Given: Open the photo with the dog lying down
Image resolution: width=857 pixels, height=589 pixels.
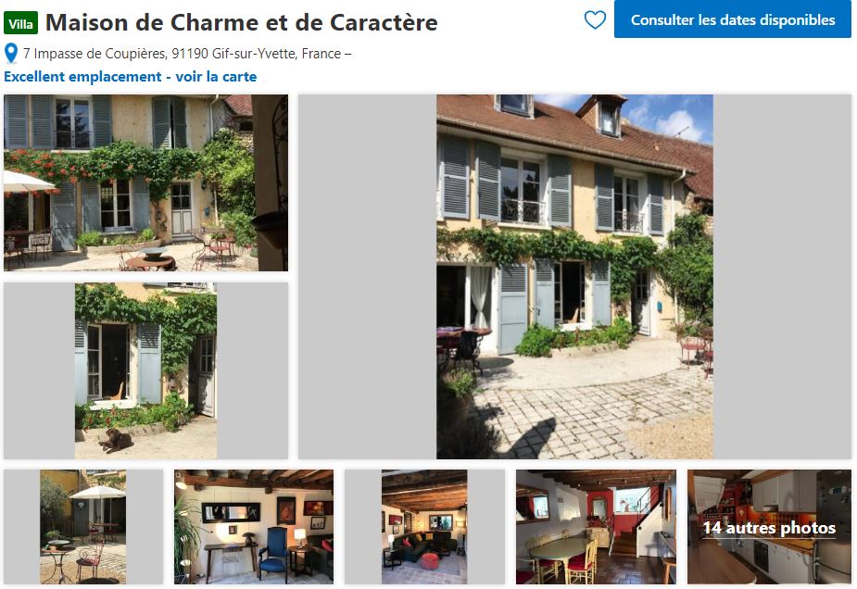Looking at the screenshot, I should pyautogui.click(x=146, y=370).
